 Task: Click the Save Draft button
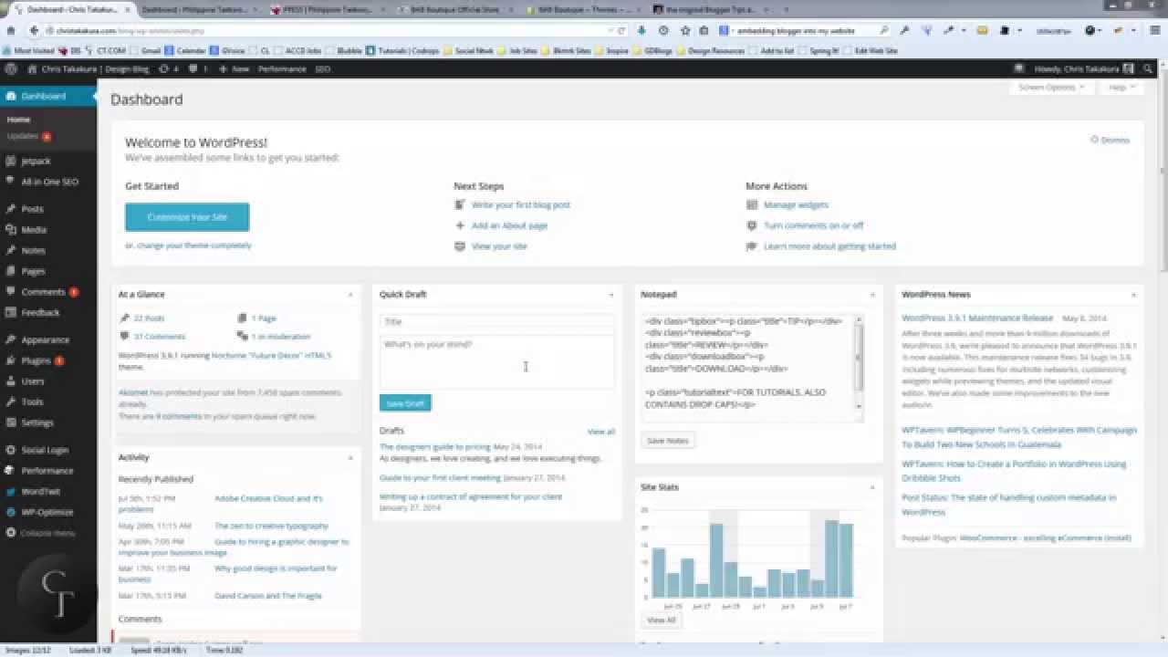point(405,403)
